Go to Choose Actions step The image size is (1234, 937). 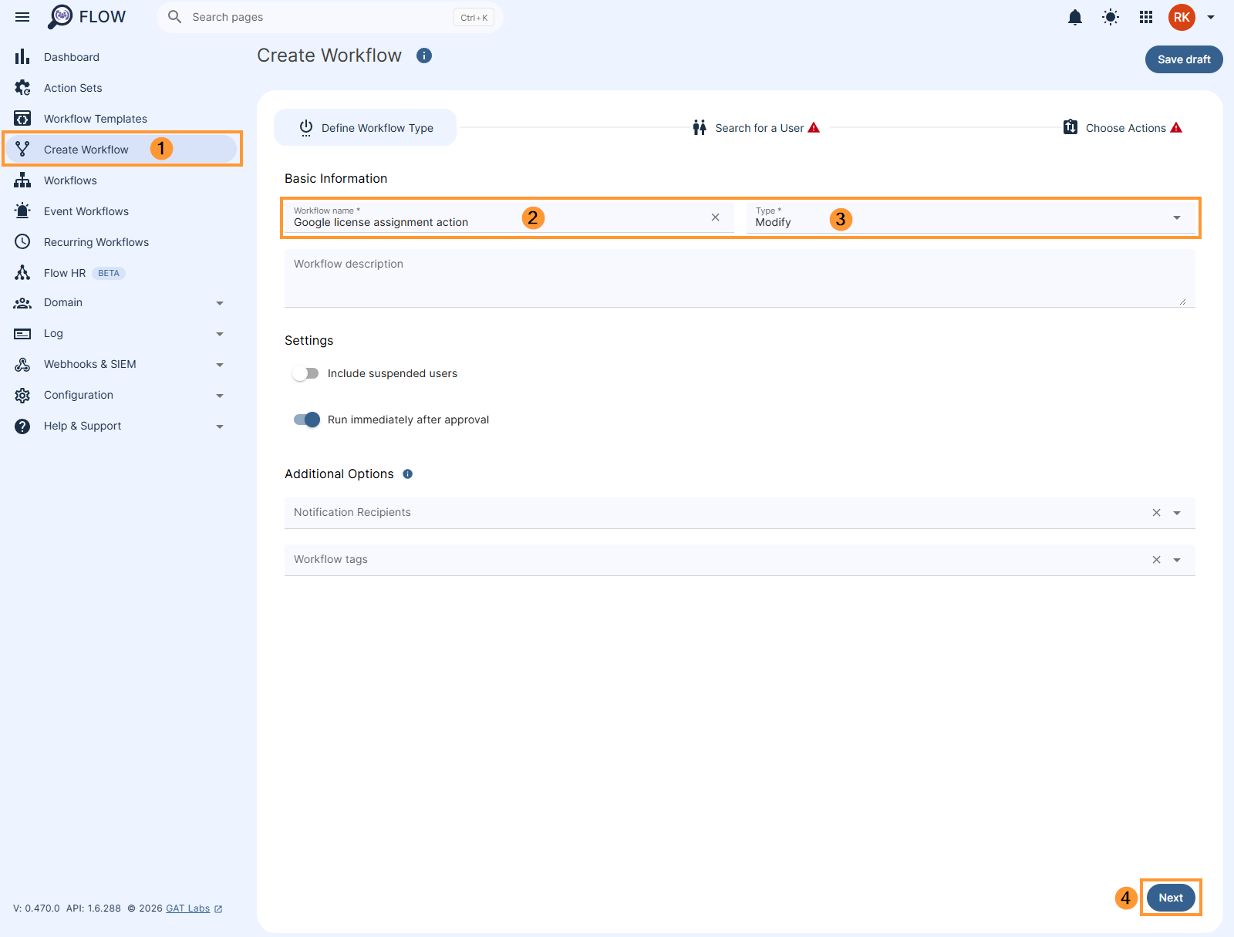(x=1123, y=127)
